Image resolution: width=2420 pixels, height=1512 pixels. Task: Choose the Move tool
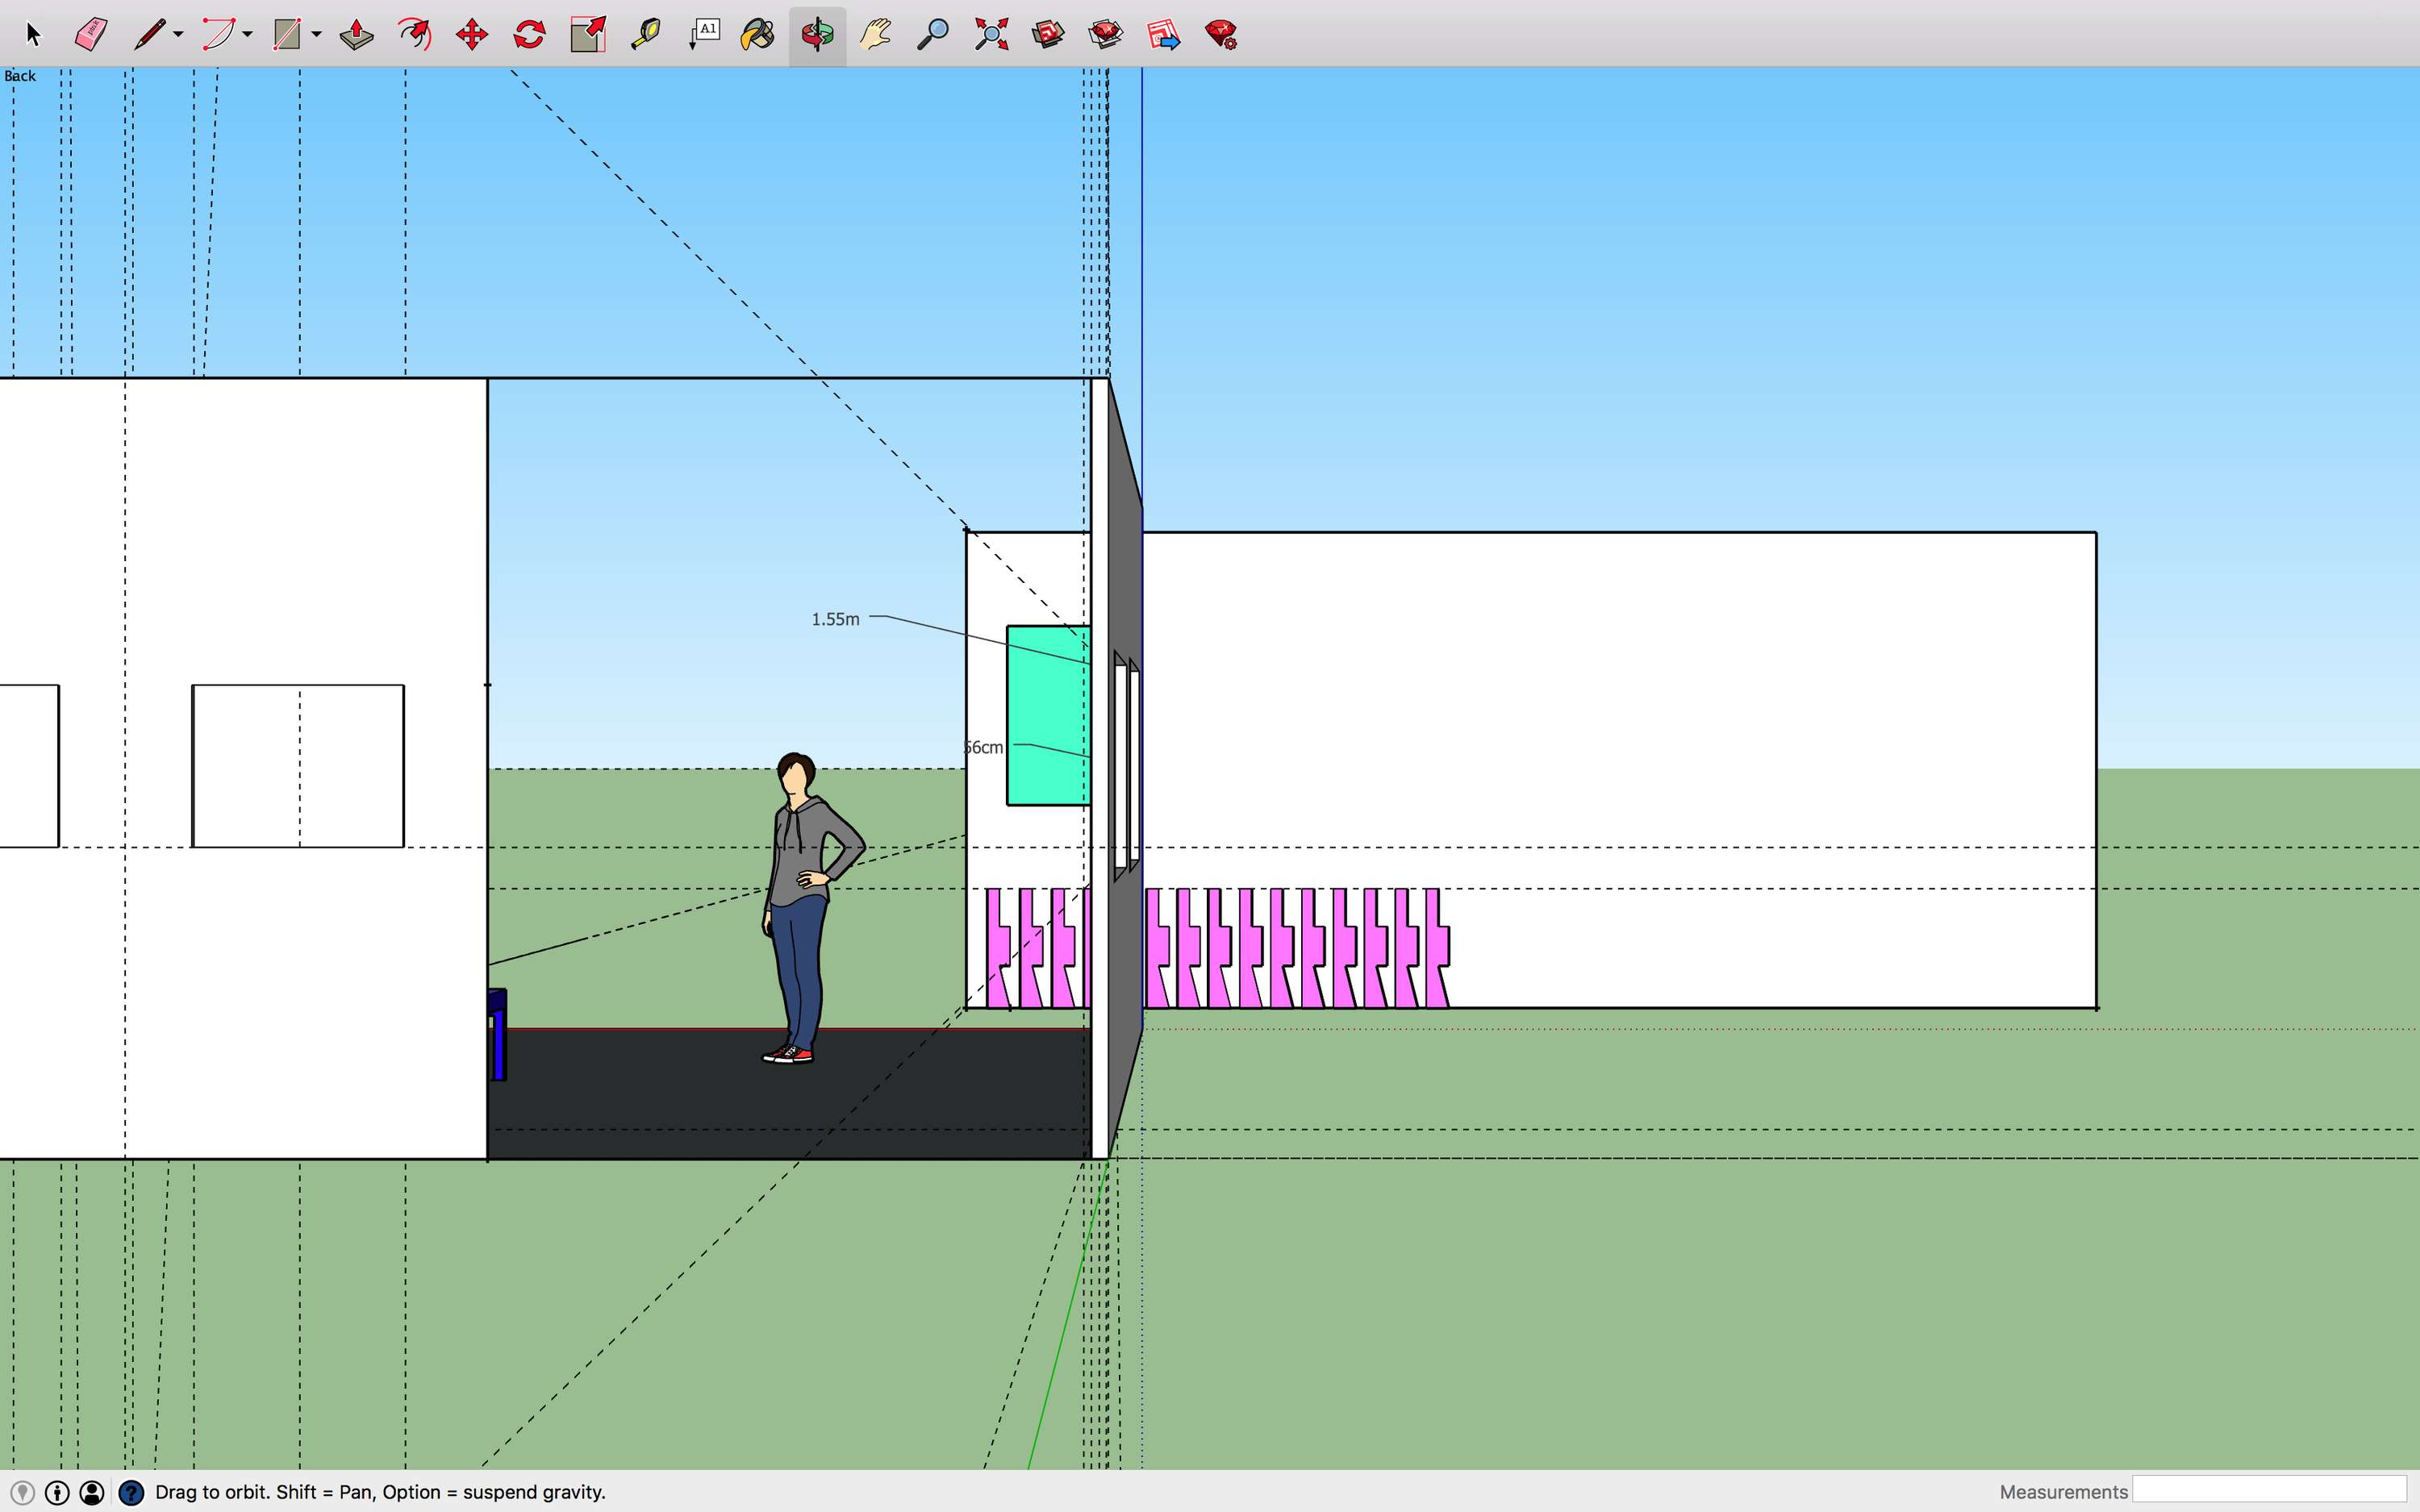472,34
